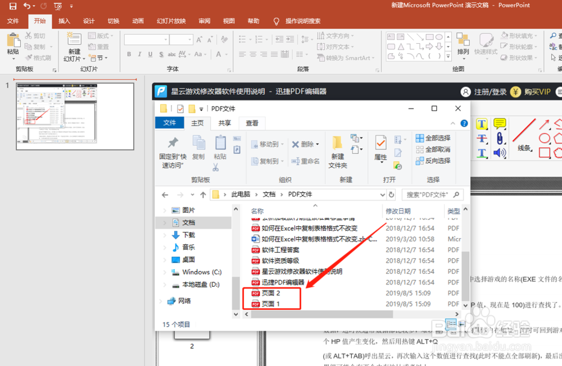This screenshot has height=366, width=562.
Task: Click the 搜索"PDF文件" search box
Action: pyautogui.click(x=432, y=194)
